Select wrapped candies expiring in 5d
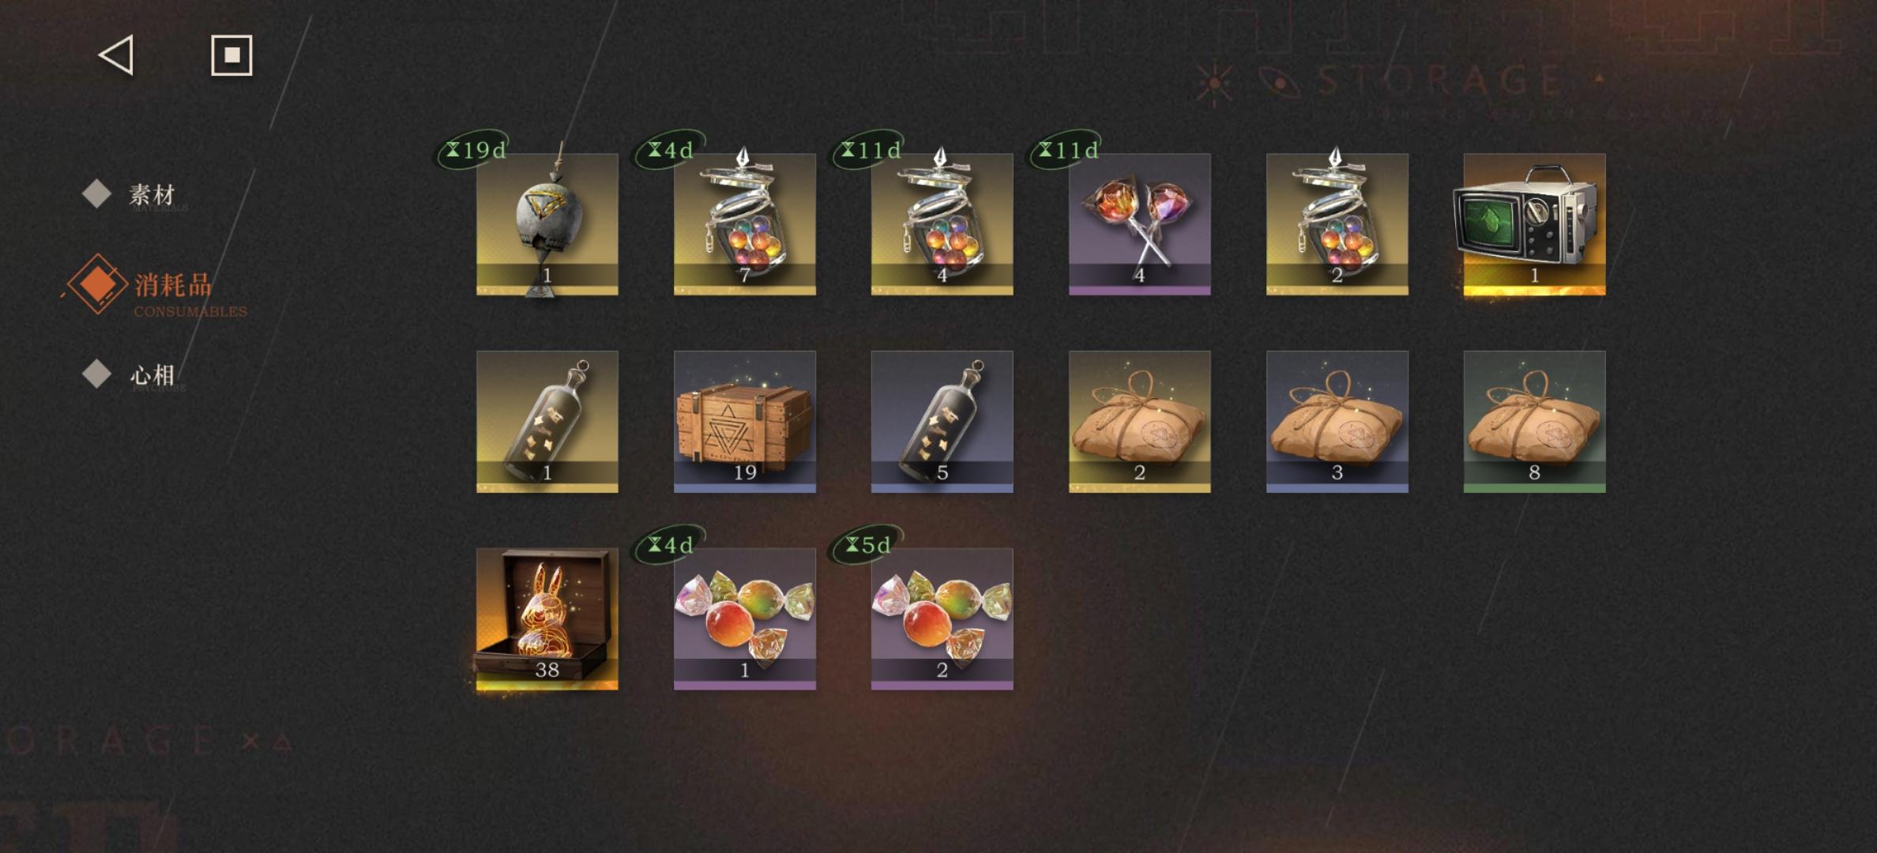This screenshot has height=853, width=1877. point(942,619)
